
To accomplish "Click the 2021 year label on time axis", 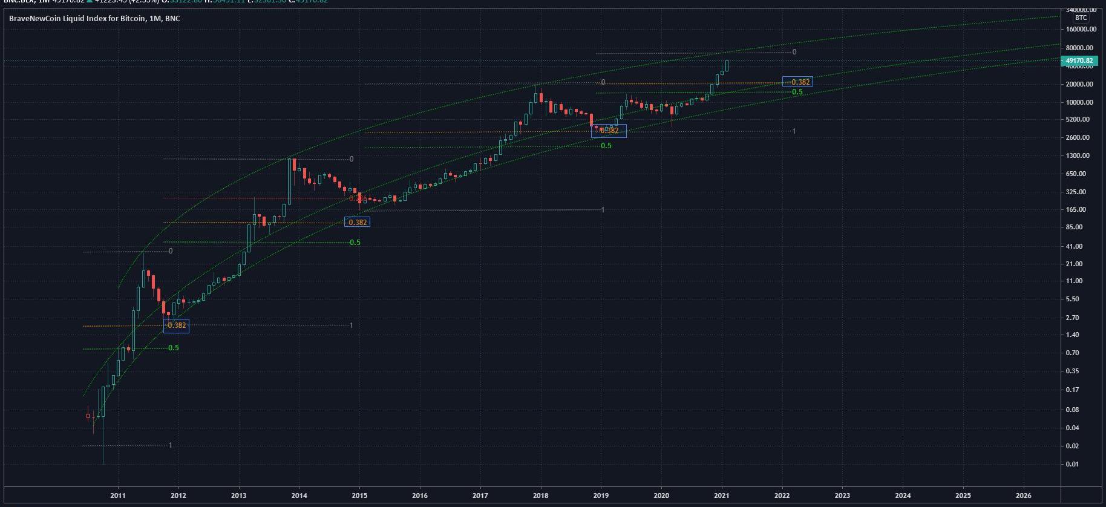I will click(x=722, y=496).
